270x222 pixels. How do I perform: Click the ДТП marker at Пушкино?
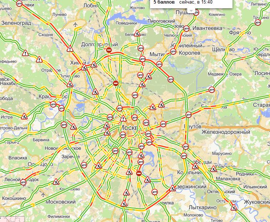click(x=196, y=13)
